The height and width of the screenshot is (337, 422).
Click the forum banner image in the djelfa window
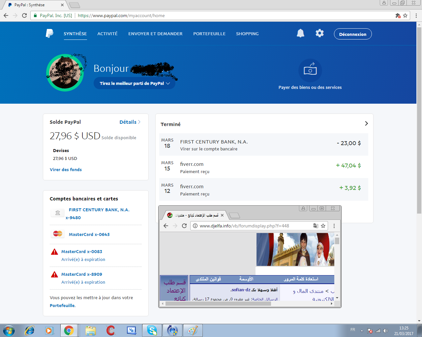[x=295, y=249]
